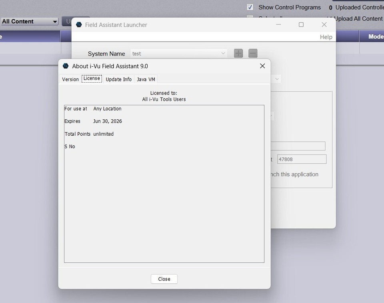Click the Field Assistant Launcher hexagon icon
384x303 pixels.
(79, 25)
